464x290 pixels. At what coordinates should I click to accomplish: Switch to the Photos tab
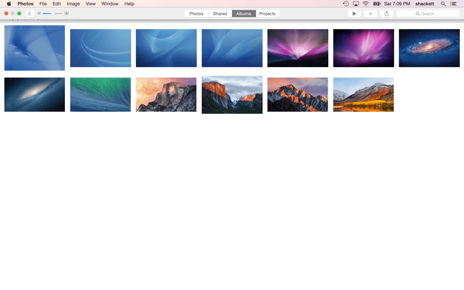(197, 13)
